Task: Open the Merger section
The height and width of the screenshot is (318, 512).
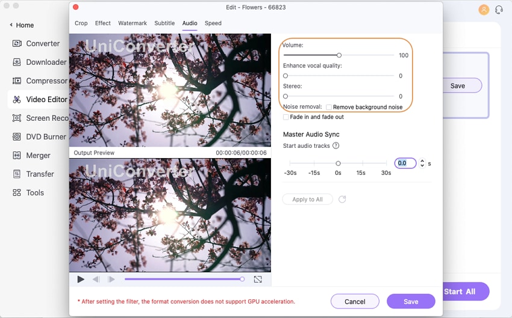Action: pyautogui.click(x=31, y=156)
